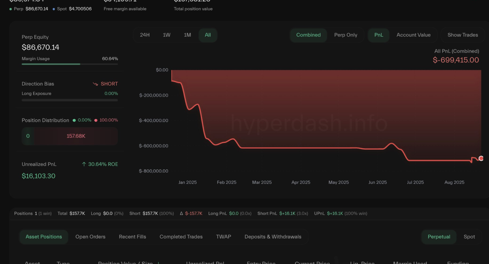Open the Recent Fills tab
The image size is (489, 264).
pyautogui.click(x=132, y=237)
